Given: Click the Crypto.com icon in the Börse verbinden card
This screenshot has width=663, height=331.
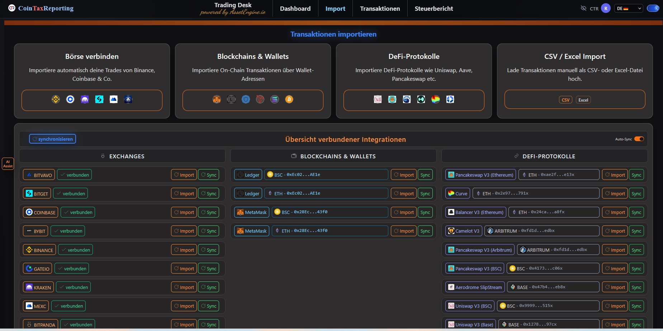Looking at the screenshot, I should point(128,99).
